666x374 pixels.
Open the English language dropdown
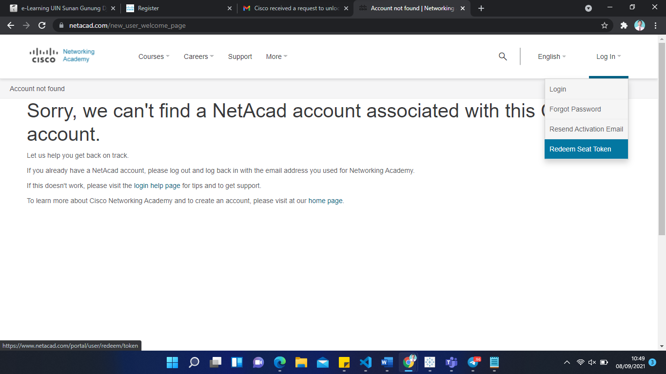pyautogui.click(x=552, y=56)
